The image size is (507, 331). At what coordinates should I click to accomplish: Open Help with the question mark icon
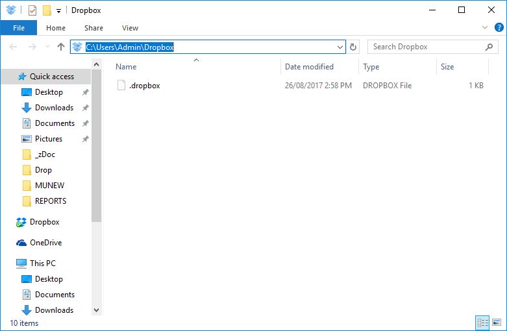click(x=499, y=27)
